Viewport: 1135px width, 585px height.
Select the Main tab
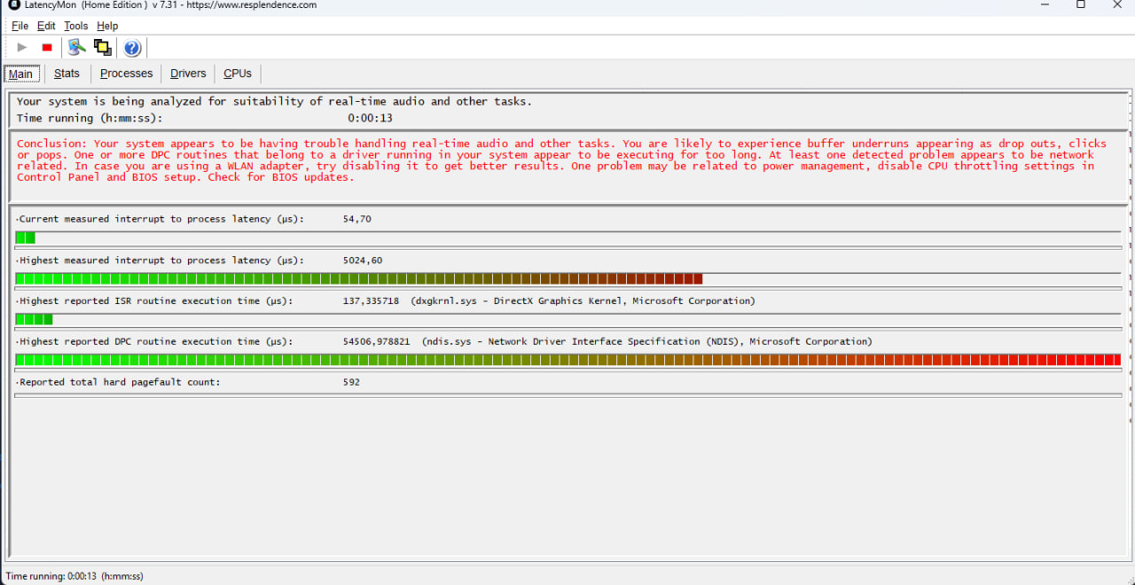point(21,74)
